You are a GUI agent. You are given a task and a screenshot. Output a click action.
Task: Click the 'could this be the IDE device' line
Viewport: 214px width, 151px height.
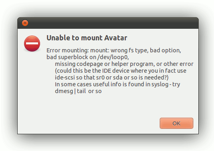click(121, 71)
